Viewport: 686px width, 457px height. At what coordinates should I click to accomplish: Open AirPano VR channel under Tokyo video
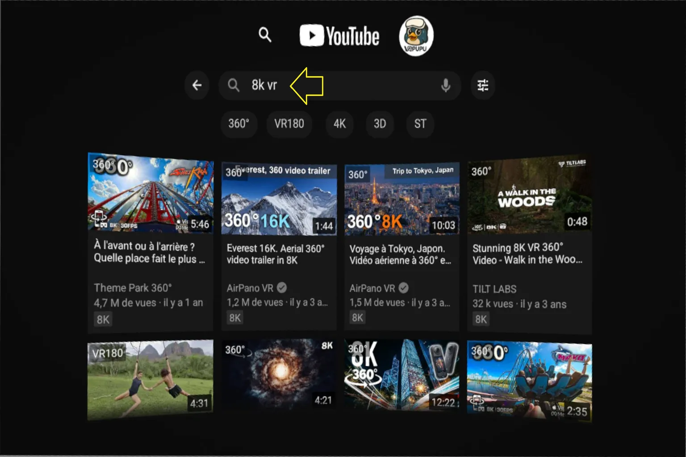[x=372, y=288]
